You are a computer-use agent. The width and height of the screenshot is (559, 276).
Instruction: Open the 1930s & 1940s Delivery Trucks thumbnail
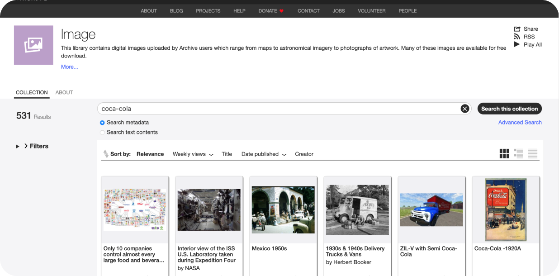click(357, 210)
